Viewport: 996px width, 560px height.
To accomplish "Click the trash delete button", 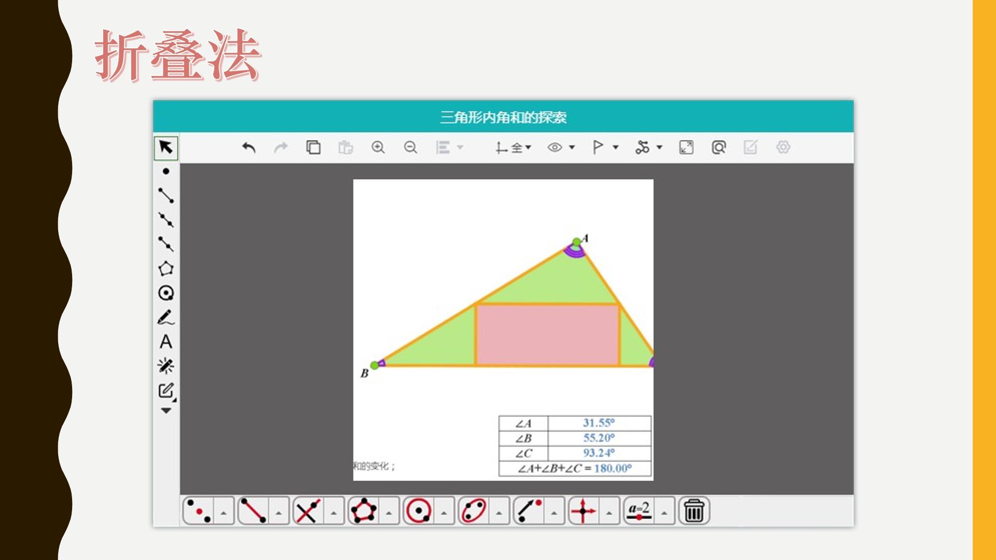I will tap(694, 511).
